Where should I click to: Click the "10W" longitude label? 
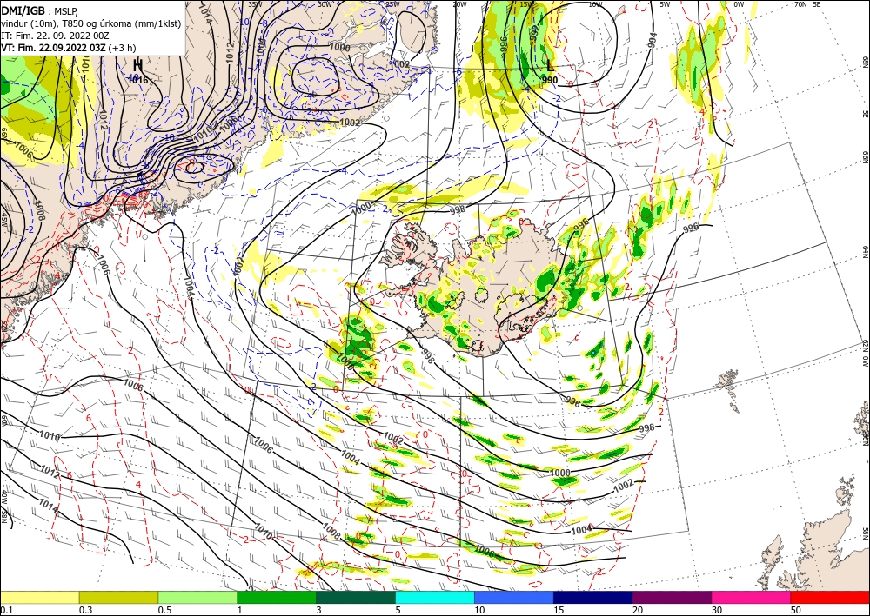point(595,4)
